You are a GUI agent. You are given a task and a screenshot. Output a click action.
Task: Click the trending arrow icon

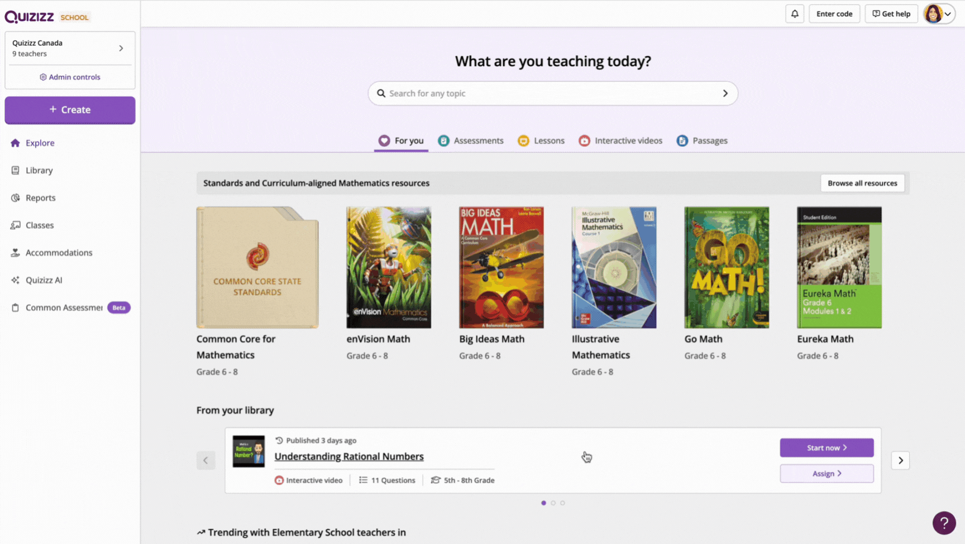[x=201, y=532]
